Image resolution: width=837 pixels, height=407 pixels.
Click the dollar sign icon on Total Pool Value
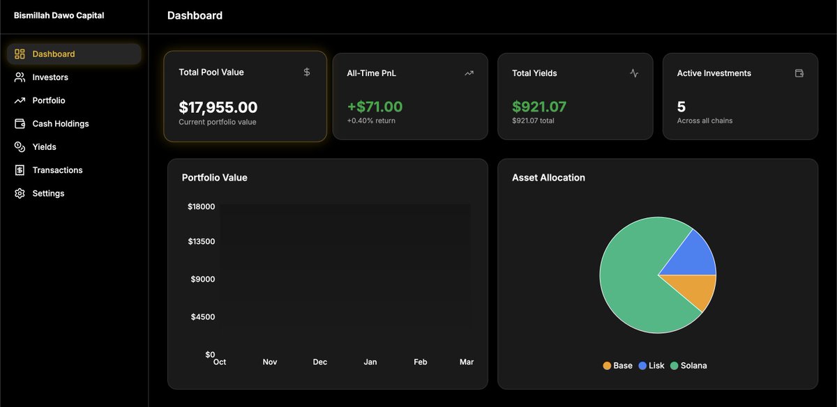[307, 72]
